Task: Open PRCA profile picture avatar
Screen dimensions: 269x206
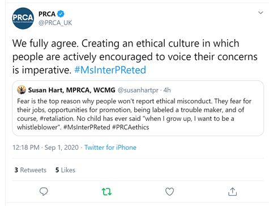Action: [x=23, y=18]
